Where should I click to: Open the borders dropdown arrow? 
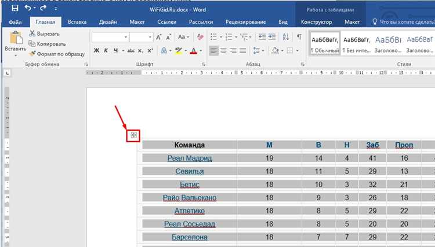(297, 51)
